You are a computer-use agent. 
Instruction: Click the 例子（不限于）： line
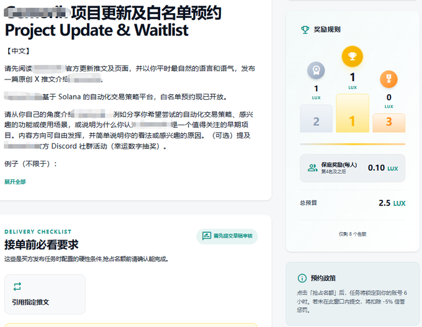(30, 164)
